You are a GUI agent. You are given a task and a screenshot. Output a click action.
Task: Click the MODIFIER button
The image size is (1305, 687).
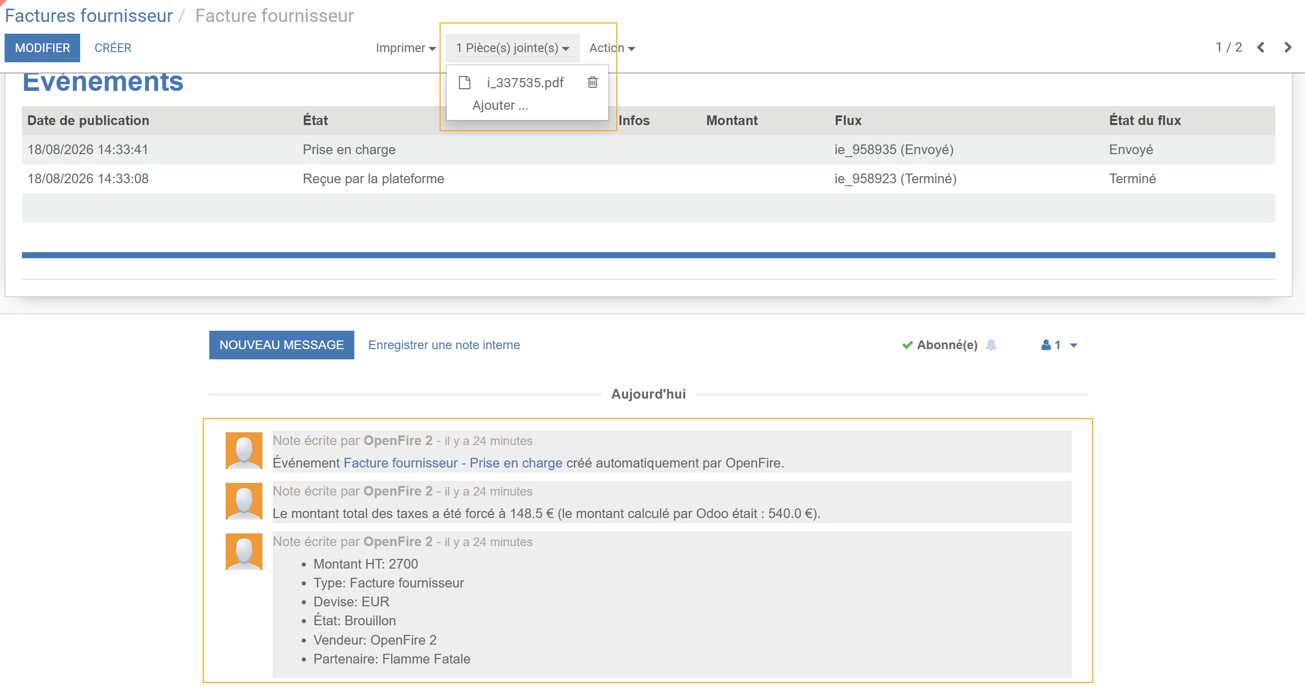coord(42,48)
